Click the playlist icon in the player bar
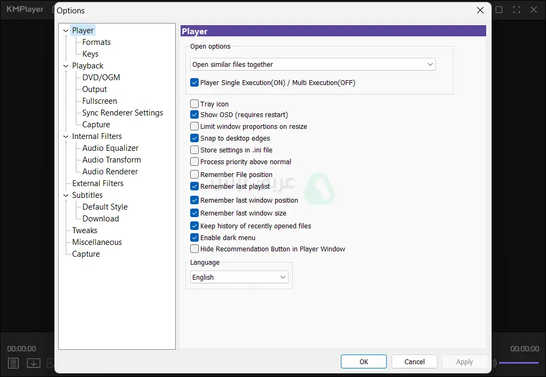The image size is (546, 377). [x=13, y=363]
